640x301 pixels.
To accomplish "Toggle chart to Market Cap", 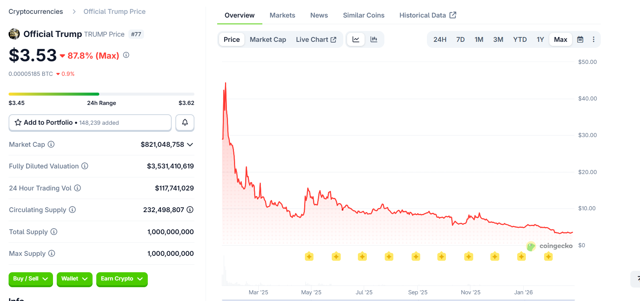I will tap(268, 40).
